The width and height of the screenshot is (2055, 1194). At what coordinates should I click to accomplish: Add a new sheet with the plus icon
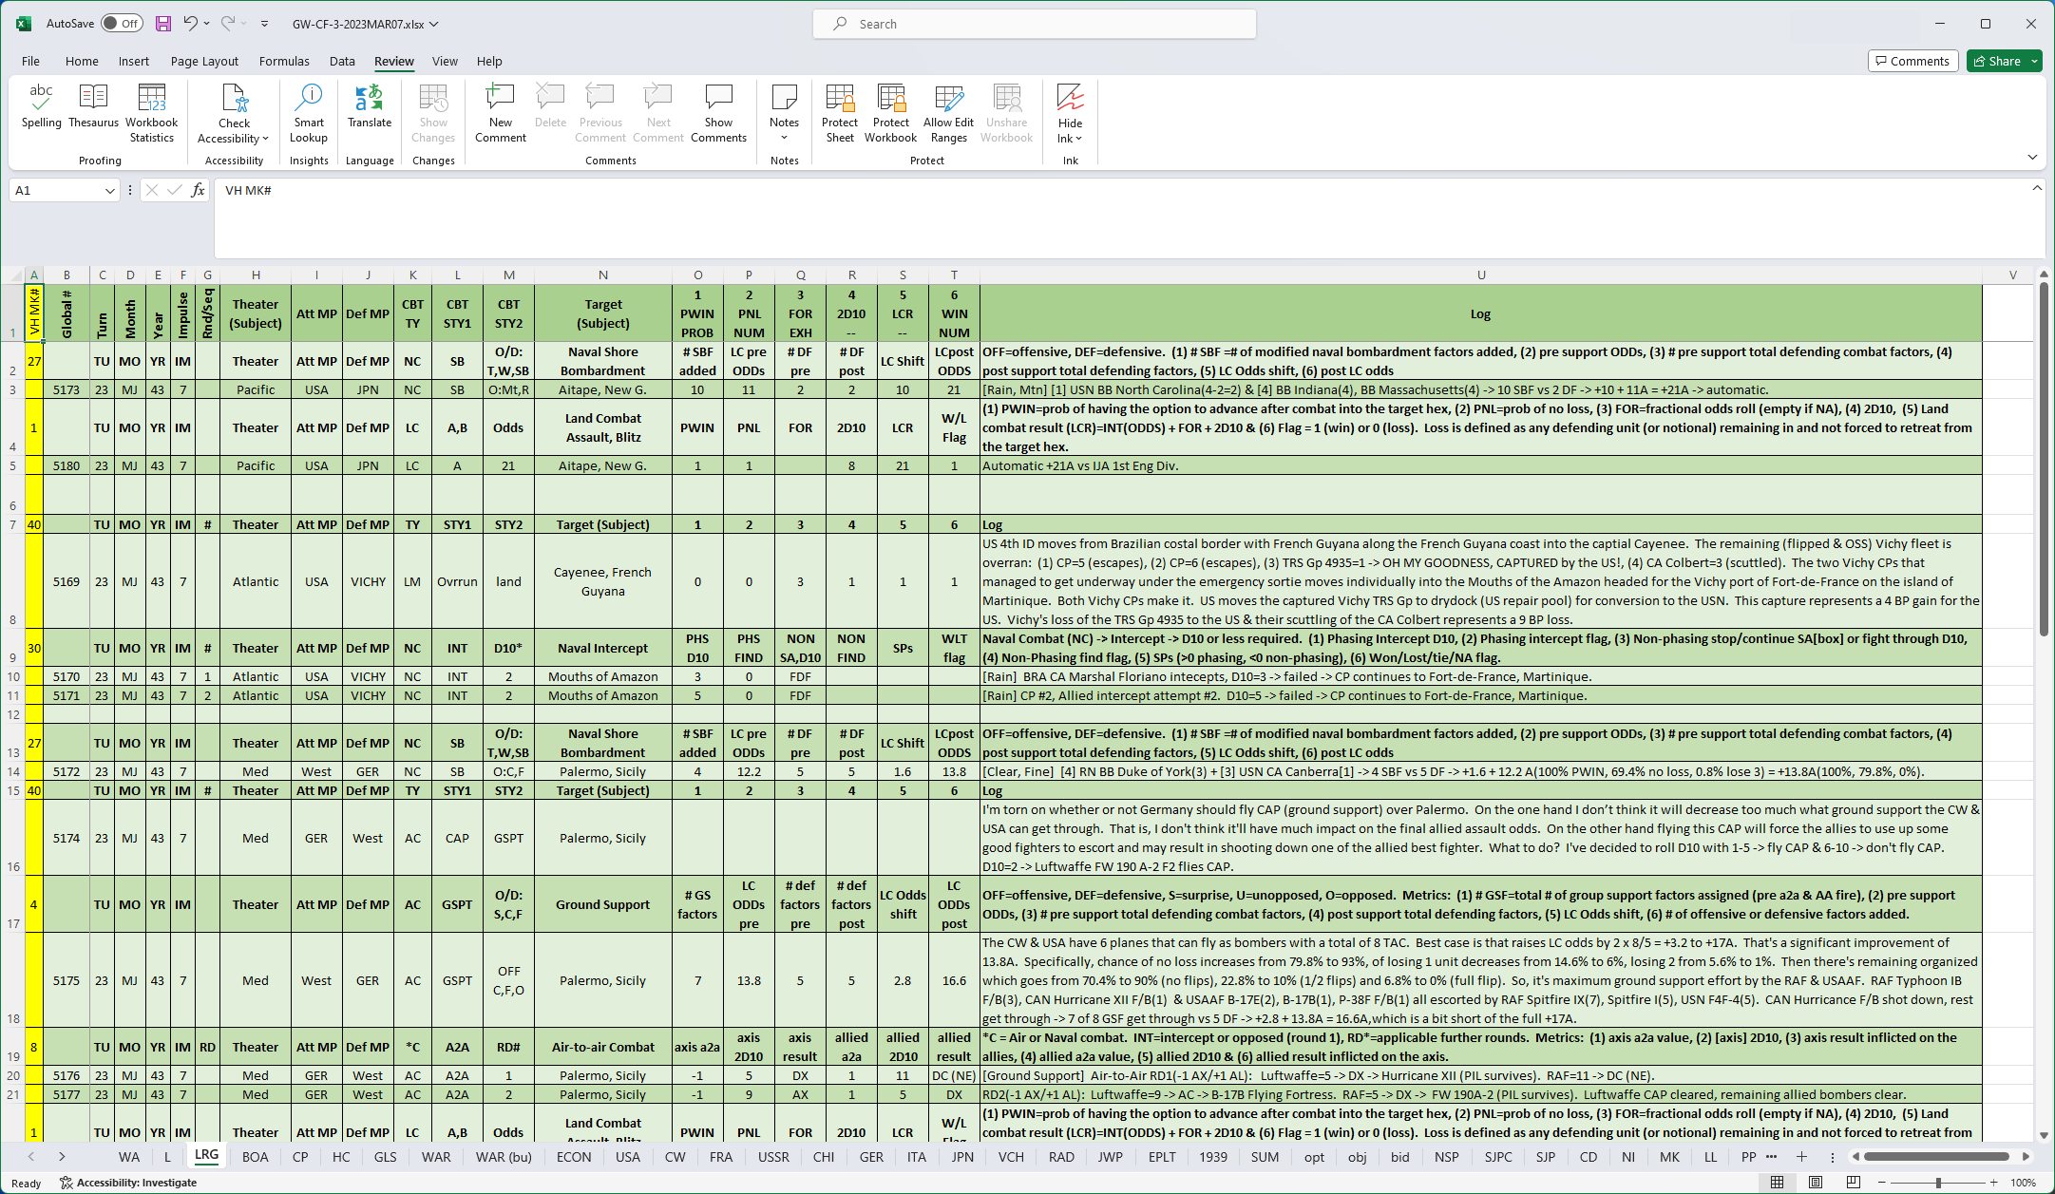(1801, 1156)
